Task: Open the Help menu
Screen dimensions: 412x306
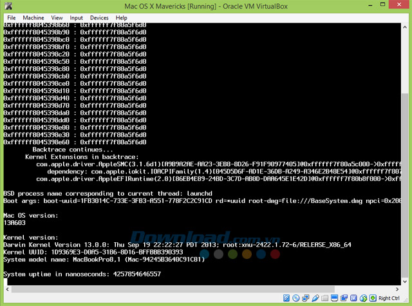Action: [x=122, y=18]
